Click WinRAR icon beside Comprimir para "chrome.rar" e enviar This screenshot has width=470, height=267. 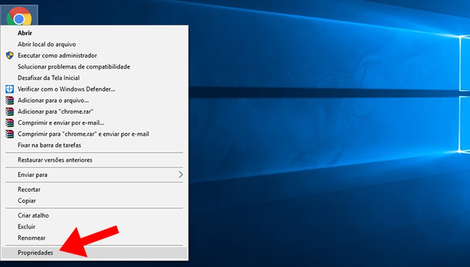click(x=10, y=134)
